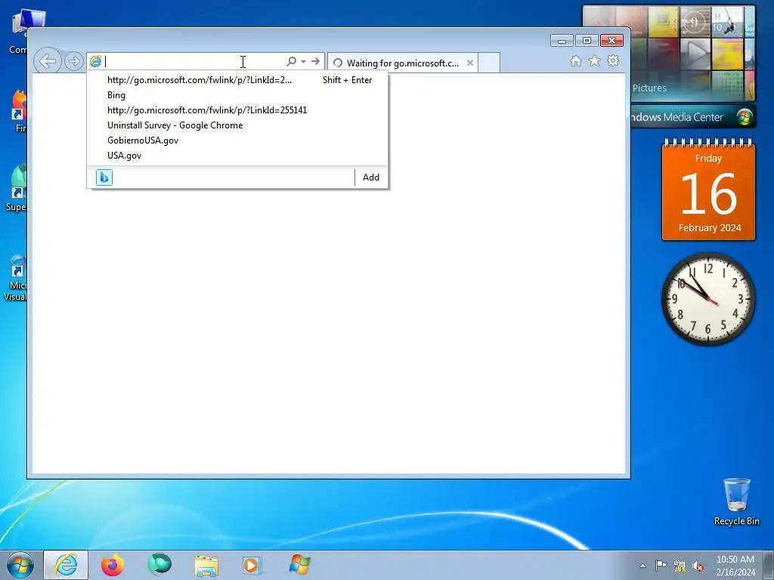Click the Pictures label in Media Center gadget
774x580 pixels.
649,88
